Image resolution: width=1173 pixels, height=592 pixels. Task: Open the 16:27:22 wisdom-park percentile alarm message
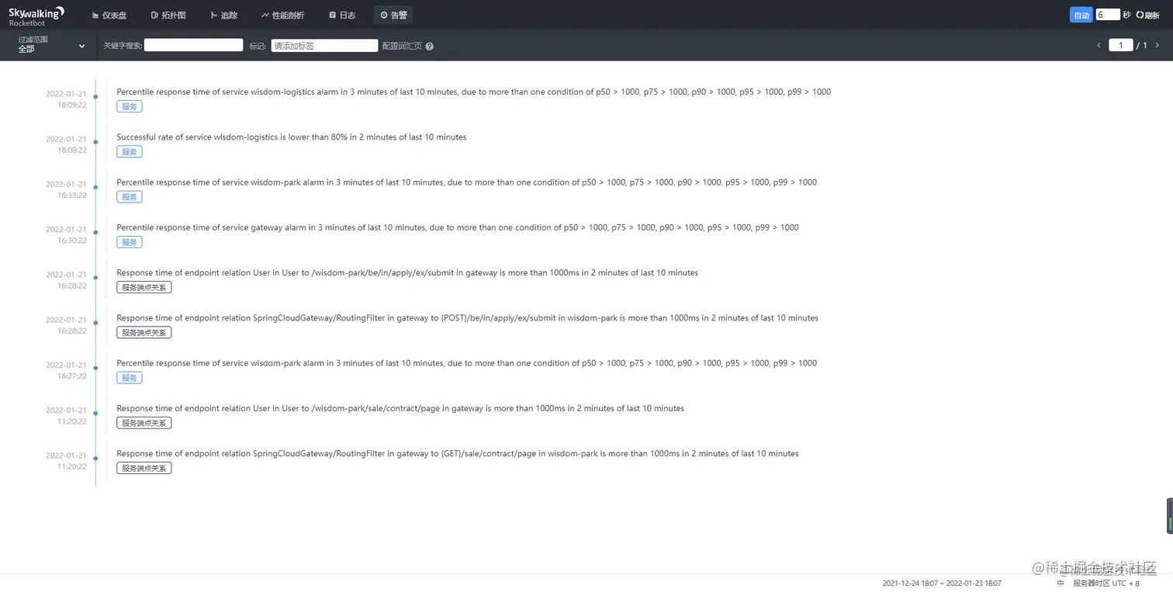point(466,363)
